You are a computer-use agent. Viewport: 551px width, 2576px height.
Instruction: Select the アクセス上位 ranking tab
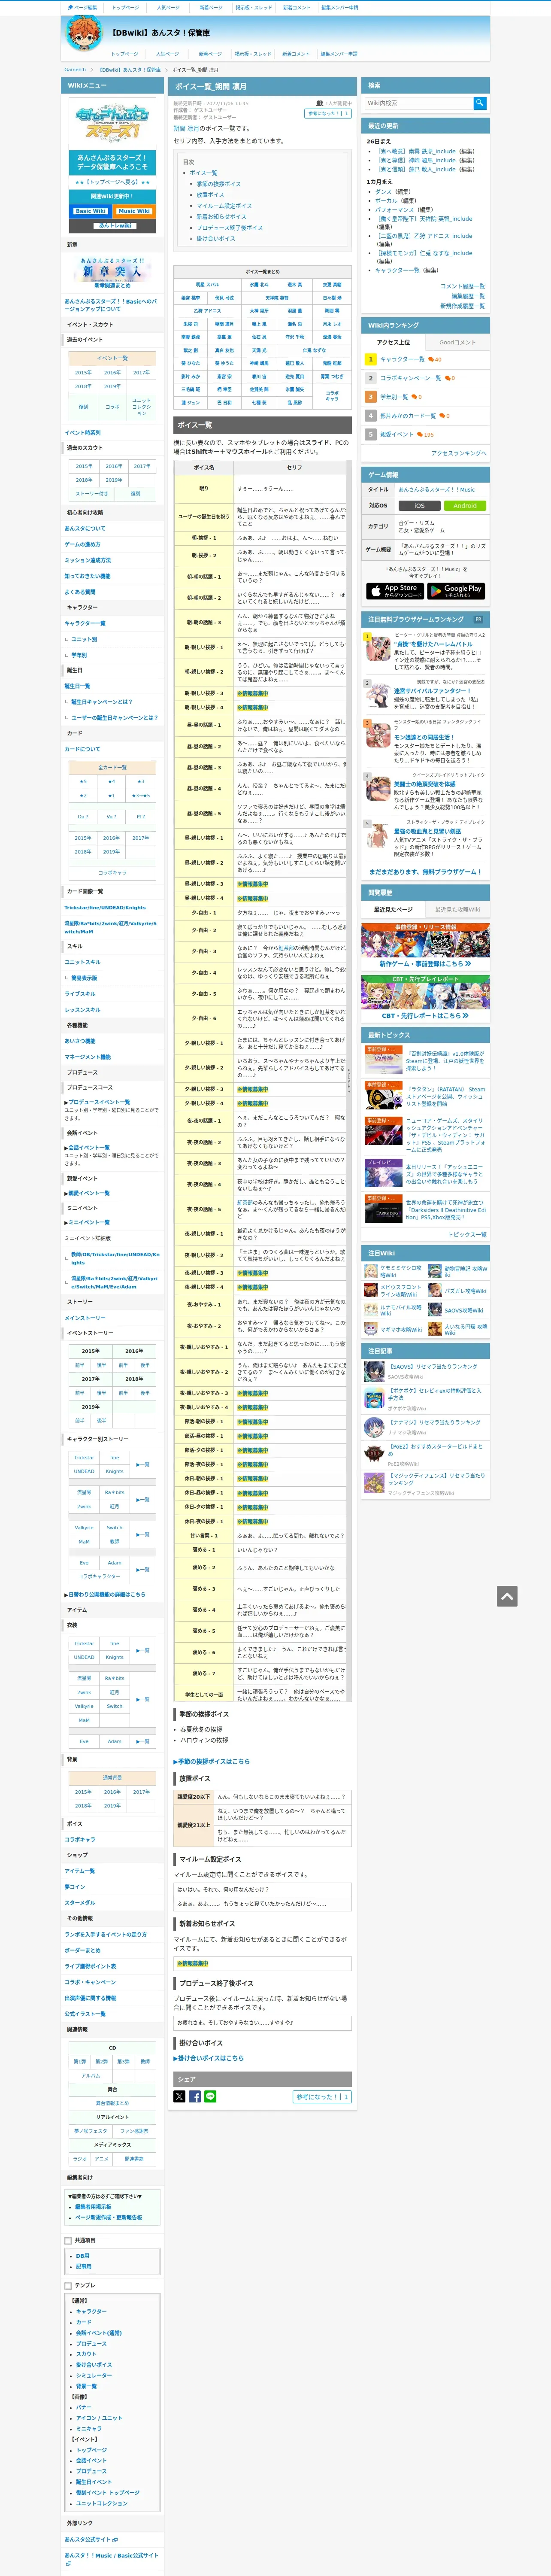pos(393,342)
